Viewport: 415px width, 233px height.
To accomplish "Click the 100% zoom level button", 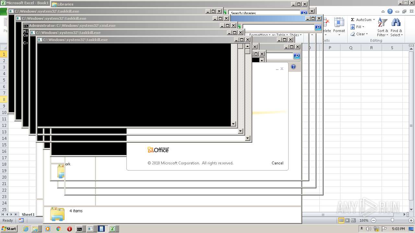I will 364,220.
